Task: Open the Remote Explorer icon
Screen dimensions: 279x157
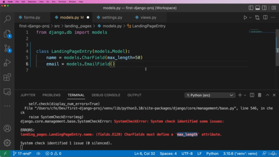Action: (x=7, y=92)
